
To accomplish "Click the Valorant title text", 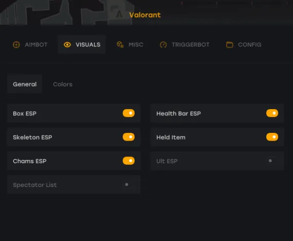I will pos(145,15).
